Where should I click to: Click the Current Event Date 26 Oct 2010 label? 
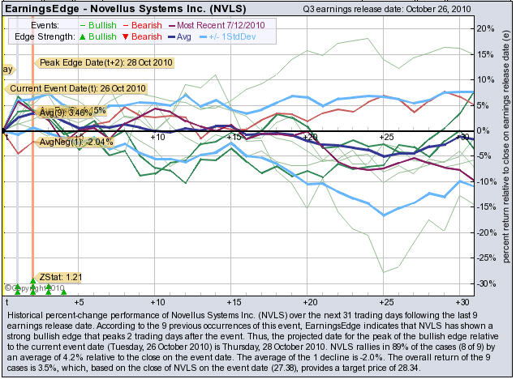tap(77, 88)
